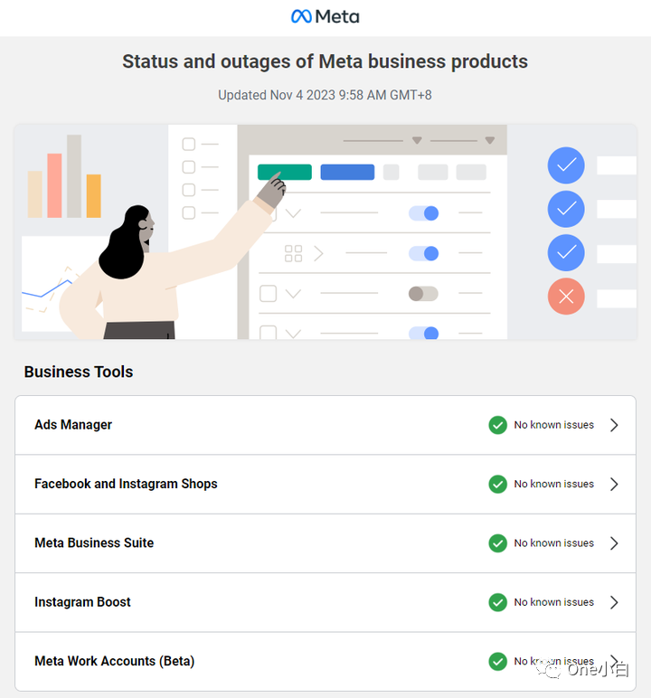Toggle the gray off switch in the illustration
This screenshot has width=651, height=698.
(x=423, y=294)
